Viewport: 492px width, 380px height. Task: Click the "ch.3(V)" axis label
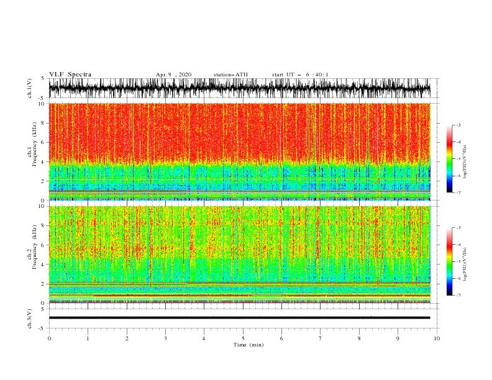pyautogui.click(x=29, y=319)
